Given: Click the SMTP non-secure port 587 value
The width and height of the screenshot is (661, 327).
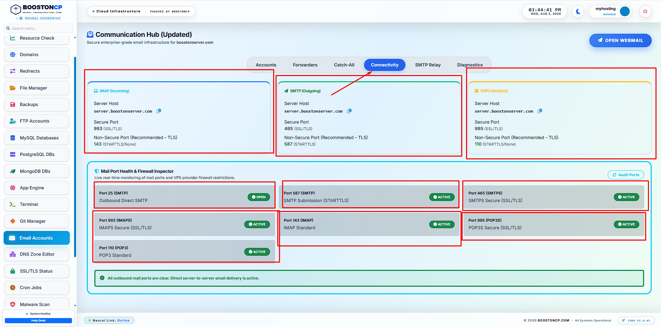Looking at the screenshot, I should 288,144.
